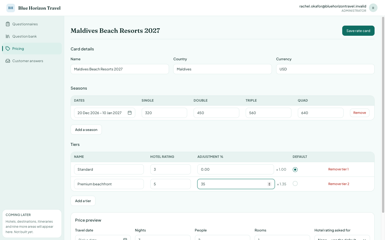The image size is (385, 240).
Task: Edit the Double rate 450
Action: click(216, 113)
